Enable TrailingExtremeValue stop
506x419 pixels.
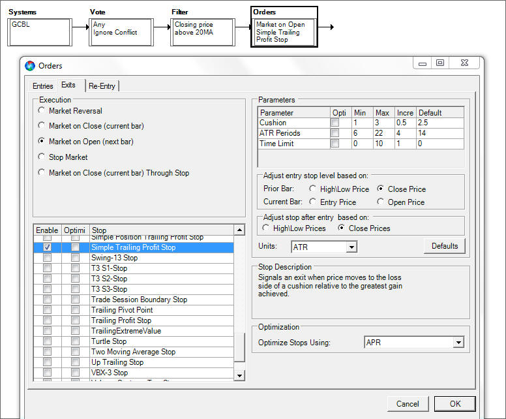(x=47, y=331)
